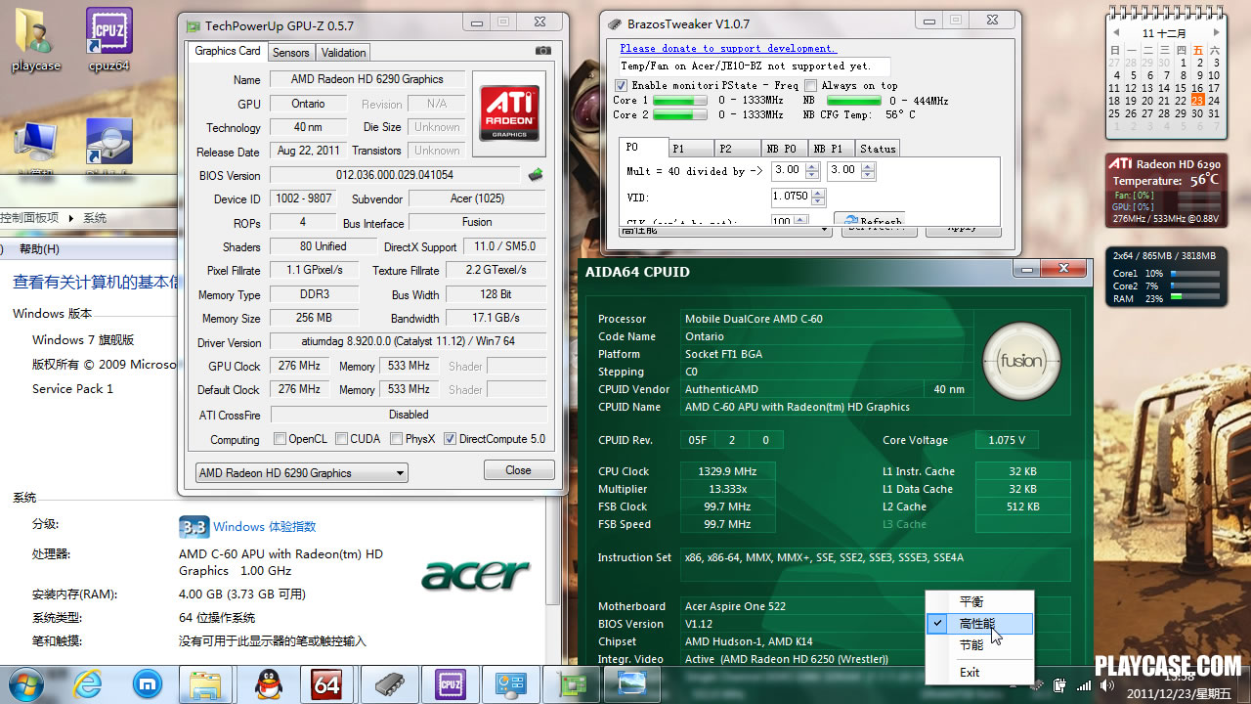Click the GPU-Z screenshot camera icon
The image size is (1251, 704).
(543, 51)
